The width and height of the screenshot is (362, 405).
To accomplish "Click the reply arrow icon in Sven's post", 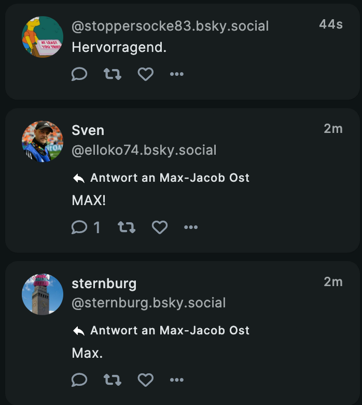I will tap(79, 178).
